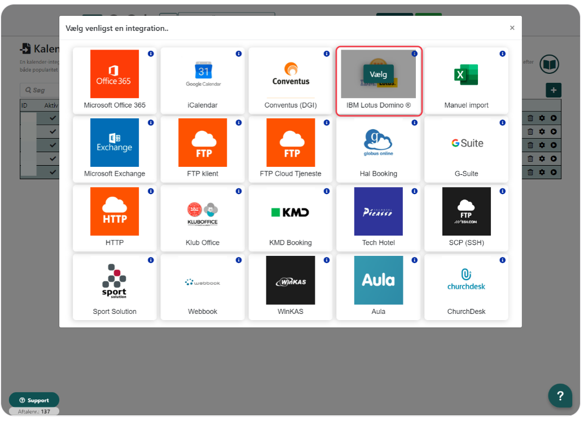Click the Søg search field behind dialog
This screenshot has height=421, width=584.
coord(39,90)
